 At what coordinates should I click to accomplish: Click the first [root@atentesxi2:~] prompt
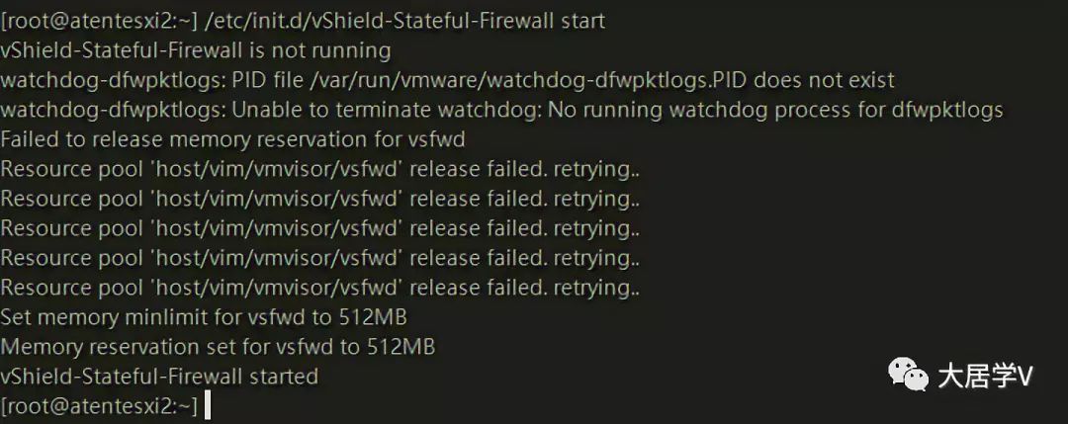pos(100,21)
